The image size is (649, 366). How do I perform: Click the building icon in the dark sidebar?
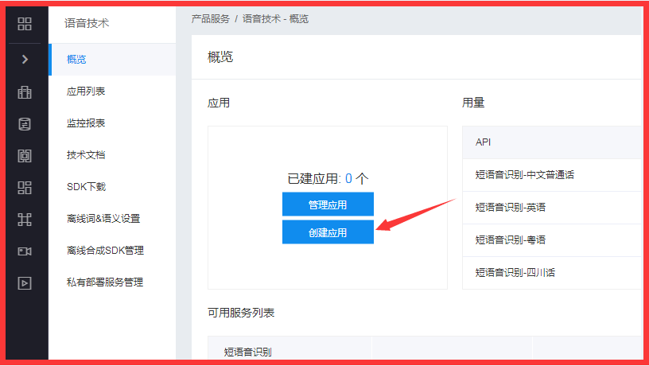pos(25,92)
